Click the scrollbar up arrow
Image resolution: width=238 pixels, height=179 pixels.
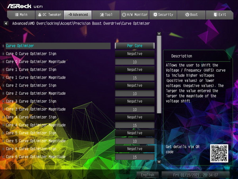coord(159,34)
